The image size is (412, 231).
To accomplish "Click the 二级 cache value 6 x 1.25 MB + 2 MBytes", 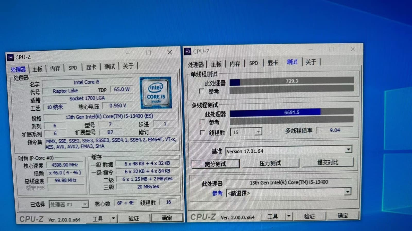I will [148, 179].
